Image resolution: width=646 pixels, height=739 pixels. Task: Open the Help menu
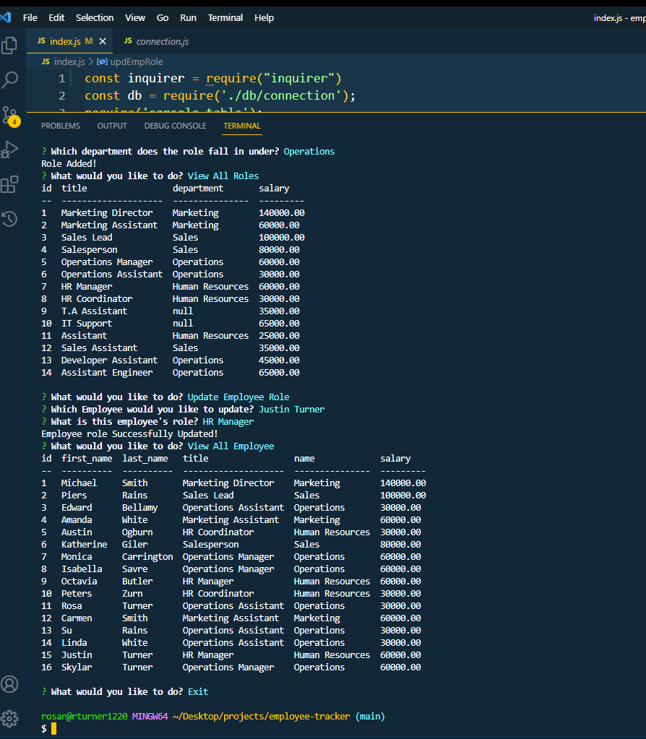click(264, 18)
